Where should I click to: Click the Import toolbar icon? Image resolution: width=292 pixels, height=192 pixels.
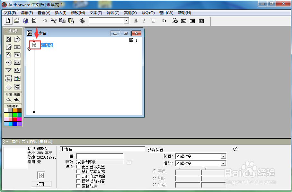[x=34, y=21]
